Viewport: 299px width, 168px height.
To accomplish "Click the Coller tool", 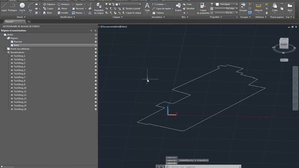I will pos(275,7).
